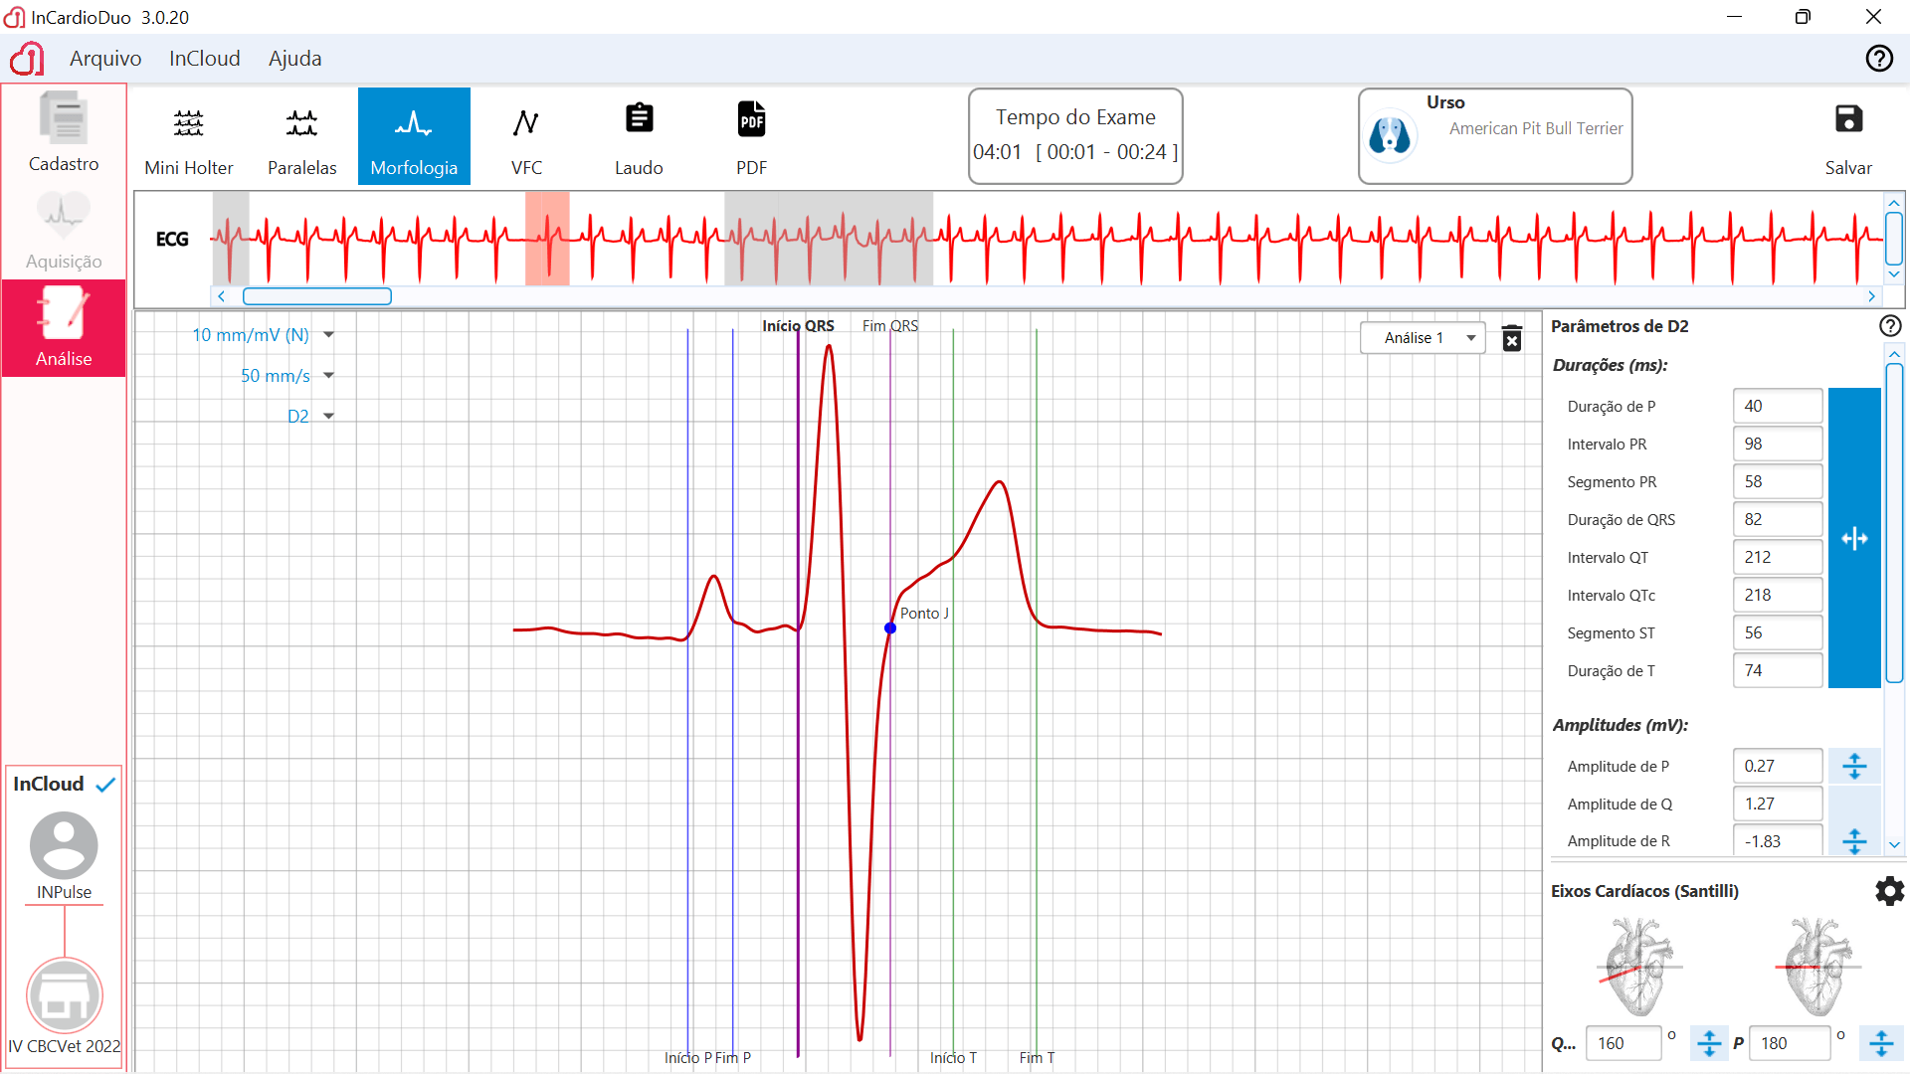Switch to Paralelas view
The height and width of the screenshot is (1074, 1910).
(301, 137)
